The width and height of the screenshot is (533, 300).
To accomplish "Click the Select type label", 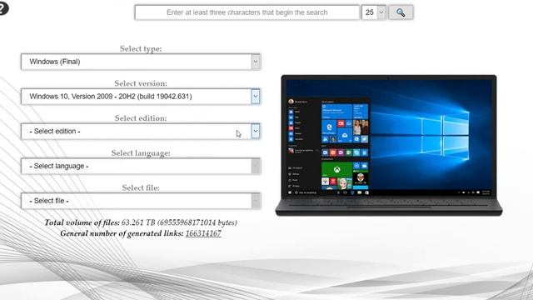I will 141,48.
